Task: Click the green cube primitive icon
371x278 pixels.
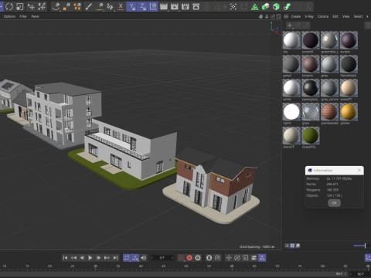Action: pyautogui.click(x=265, y=7)
